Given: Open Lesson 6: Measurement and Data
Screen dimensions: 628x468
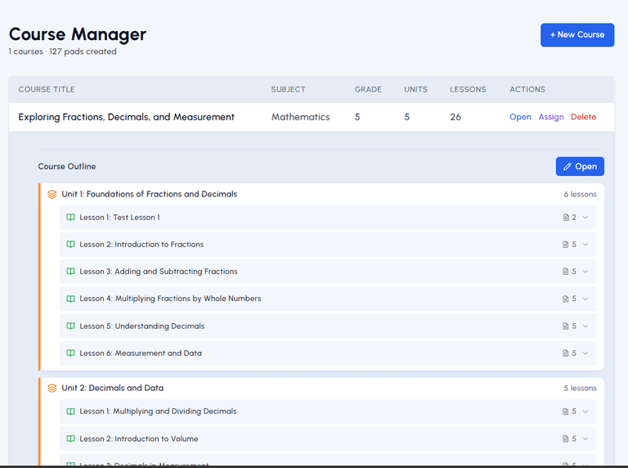Looking at the screenshot, I should 328,353.
